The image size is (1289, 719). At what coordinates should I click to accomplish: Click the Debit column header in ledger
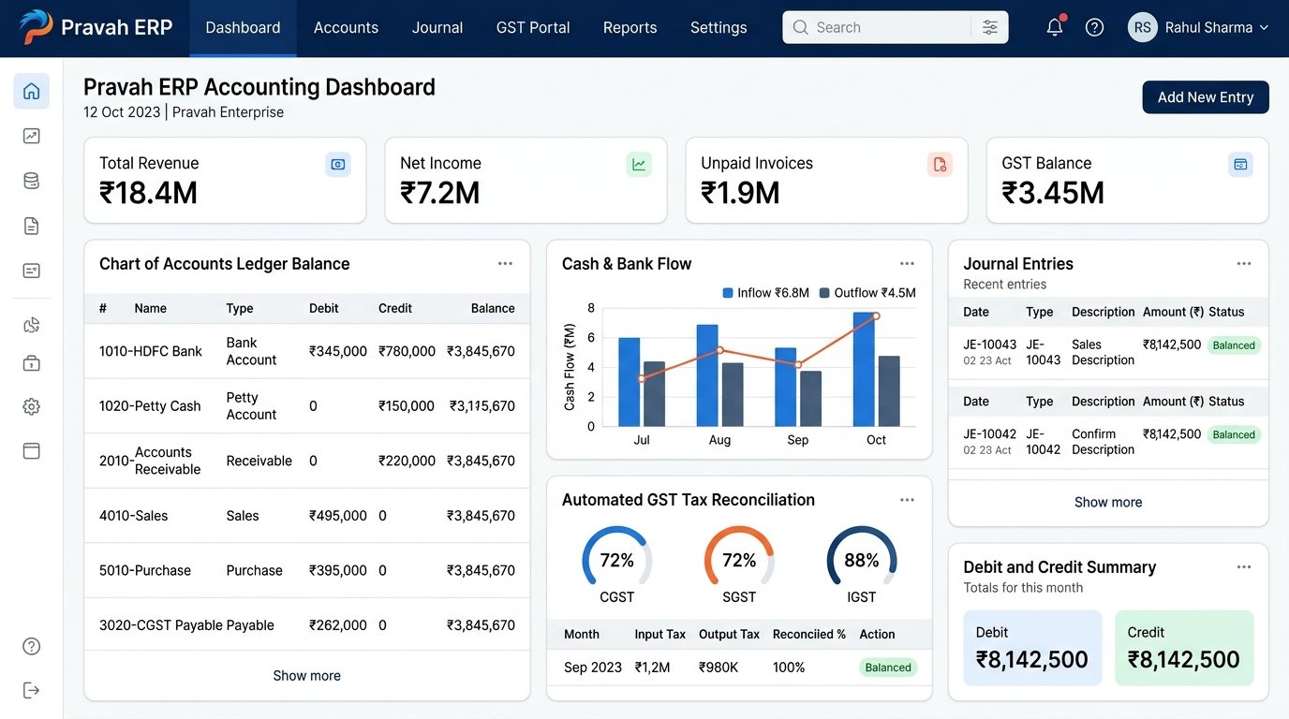pos(324,308)
